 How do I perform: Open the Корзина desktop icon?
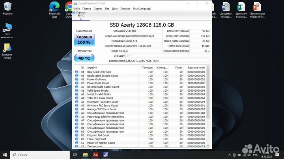[x=7, y=8]
